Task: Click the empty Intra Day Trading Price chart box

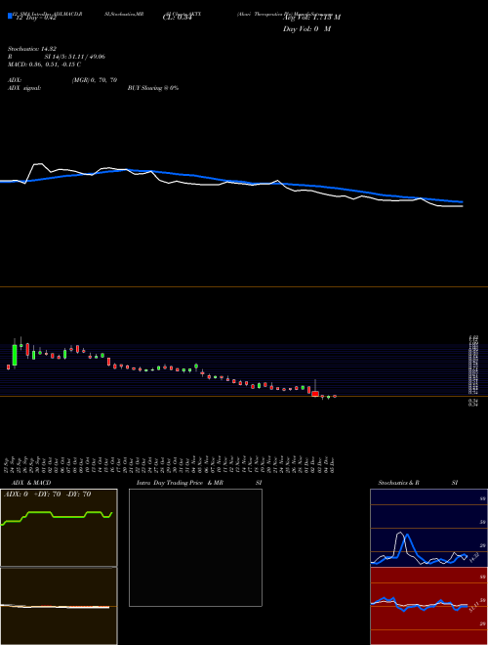Action: tap(195, 547)
